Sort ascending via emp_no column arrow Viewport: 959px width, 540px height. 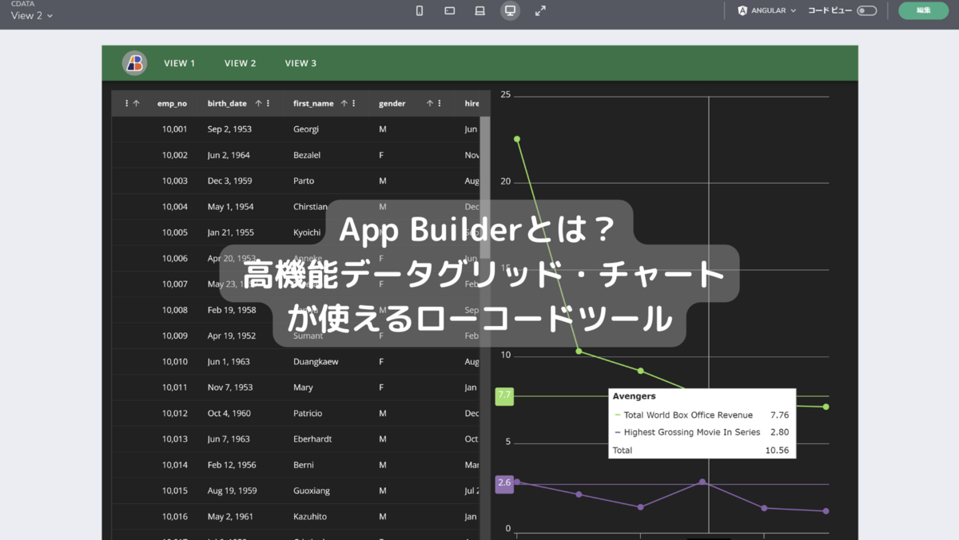click(137, 103)
